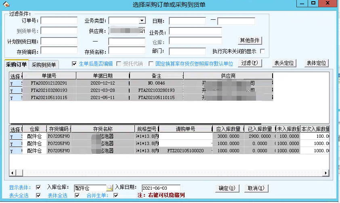Focus 到货单号 input field

point(59,31)
